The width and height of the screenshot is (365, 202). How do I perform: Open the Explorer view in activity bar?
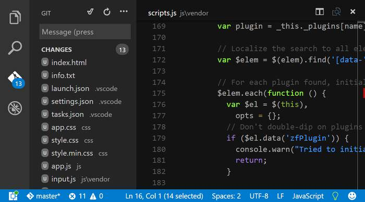tap(15, 17)
